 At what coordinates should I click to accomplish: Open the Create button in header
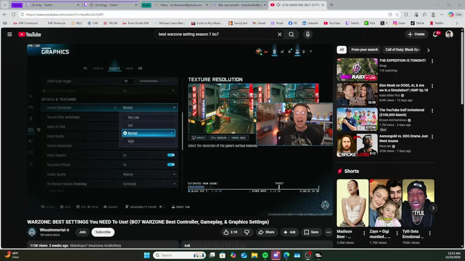pyautogui.click(x=416, y=34)
